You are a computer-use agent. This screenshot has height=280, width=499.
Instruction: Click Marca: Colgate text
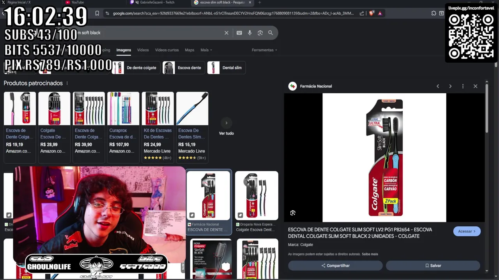pyautogui.click(x=301, y=245)
